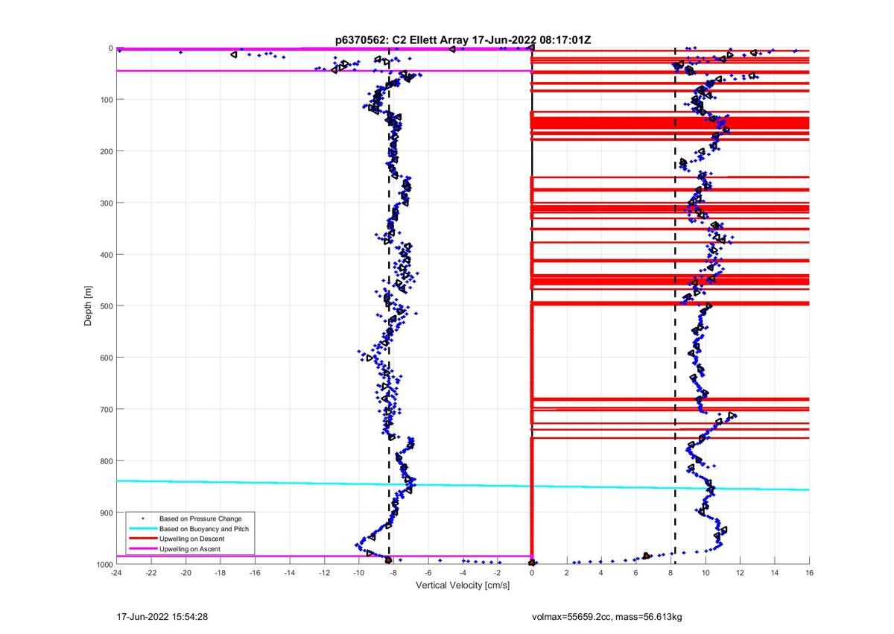894x634 pixels.
Task: Click the "-10" velocity tick label
Action: coord(359,573)
